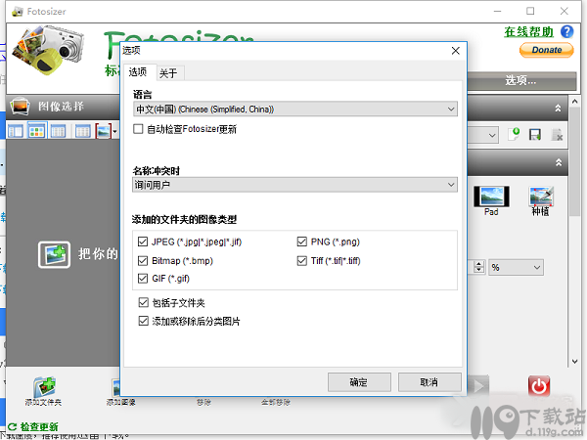Click the 选项... button in main window

coord(521,80)
